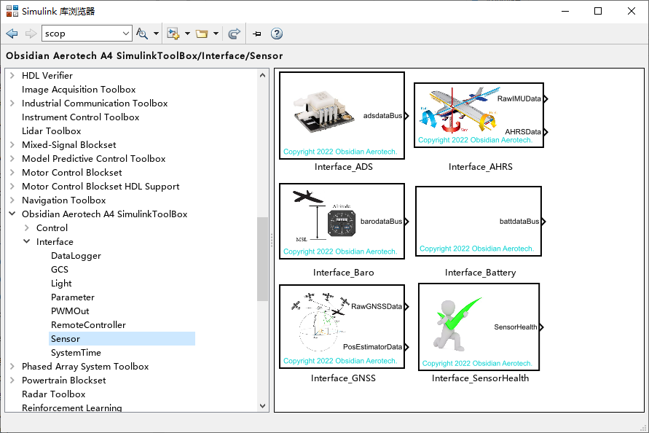The image size is (649, 433).
Task: Click the library tree scroll down arrow
Action: [x=262, y=406]
